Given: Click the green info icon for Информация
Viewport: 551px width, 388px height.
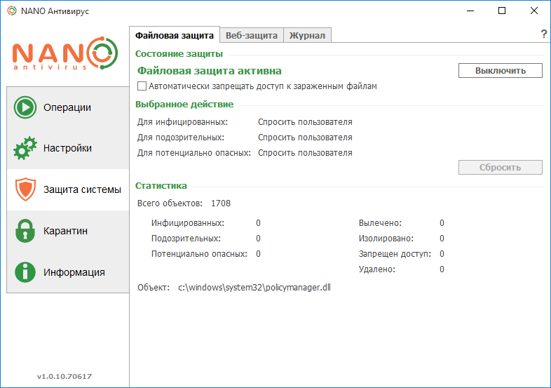Looking at the screenshot, I should 25,272.
